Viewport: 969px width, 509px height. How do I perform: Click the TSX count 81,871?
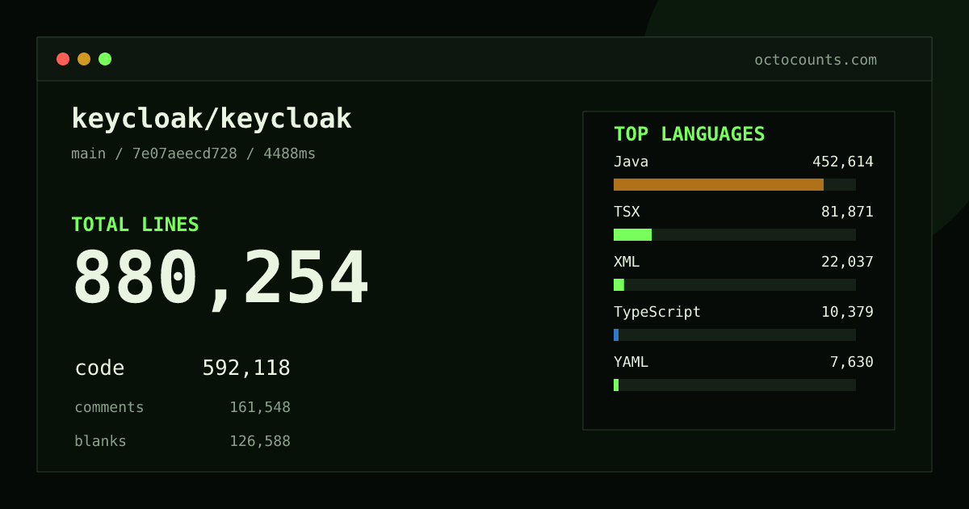pos(847,212)
